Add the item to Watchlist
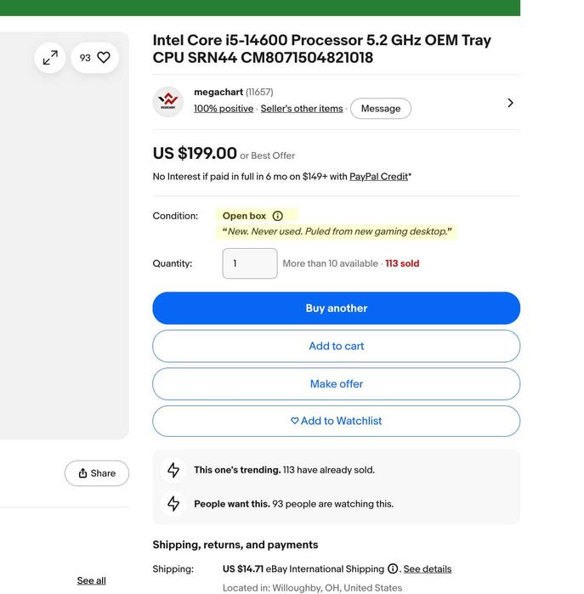This screenshot has width=584, height=594. click(x=336, y=421)
